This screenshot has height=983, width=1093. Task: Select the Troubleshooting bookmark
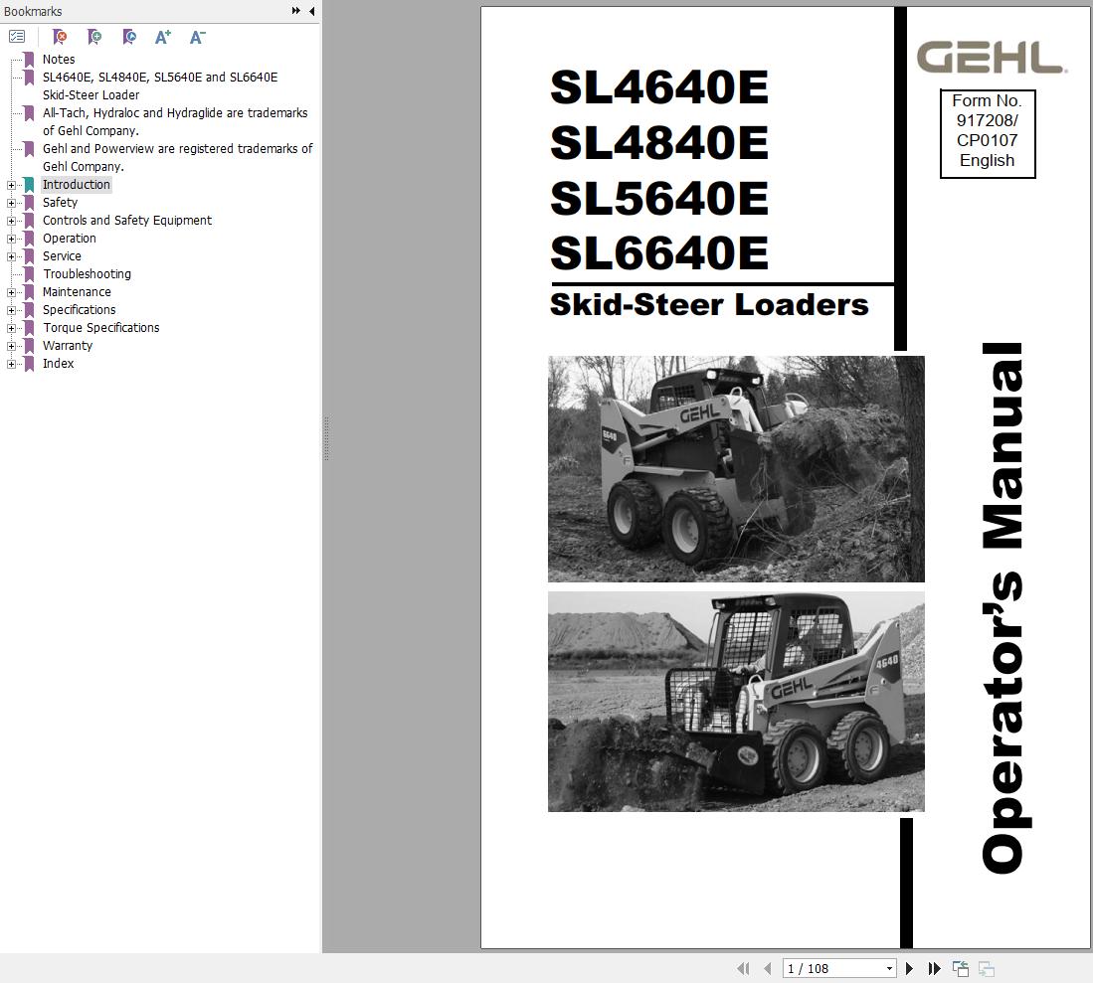click(x=87, y=273)
